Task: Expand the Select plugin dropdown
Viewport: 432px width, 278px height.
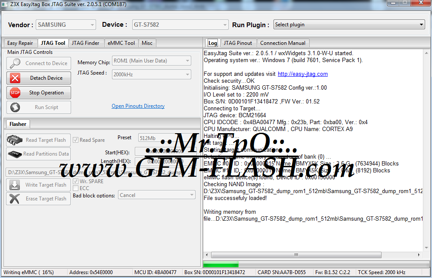Action: [x=349, y=25]
